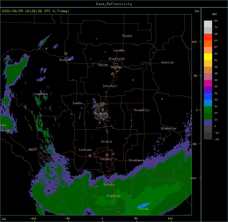Viewport: 228px width, 222px height.
Task: Click the Lake Louise label
Action: tap(5, 128)
